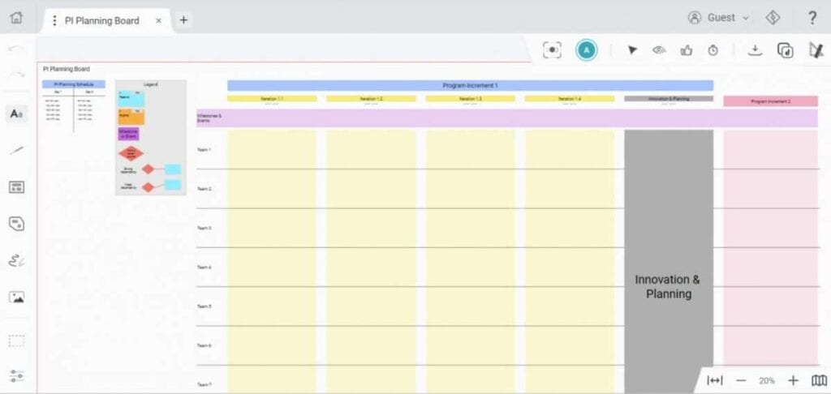Expand the Guest account dropdown
The image size is (831, 394).
[x=719, y=18]
